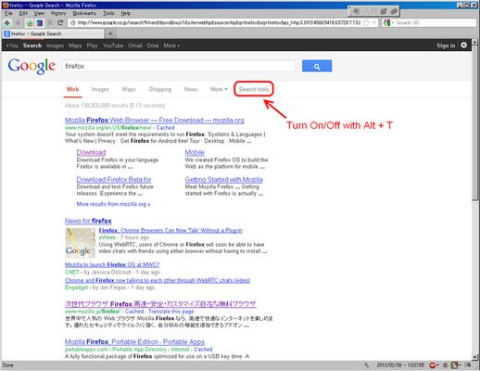480x371 pixels.
Task: Click the Google logo
Action: pyautogui.click(x=32, y=66)
